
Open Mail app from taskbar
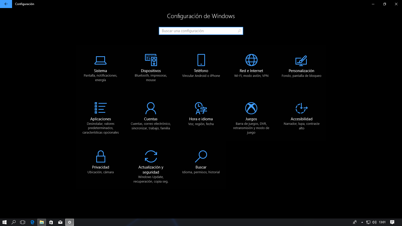[x=60, y=222]
